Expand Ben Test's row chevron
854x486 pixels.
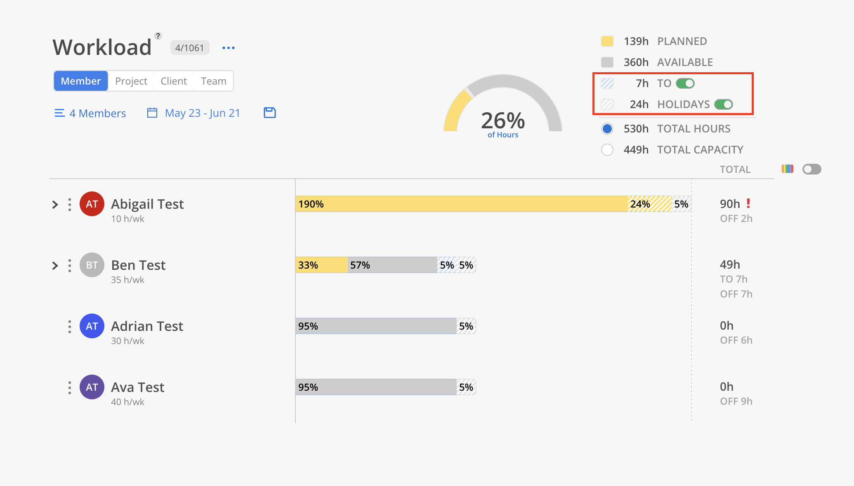(x=55, y=265)
